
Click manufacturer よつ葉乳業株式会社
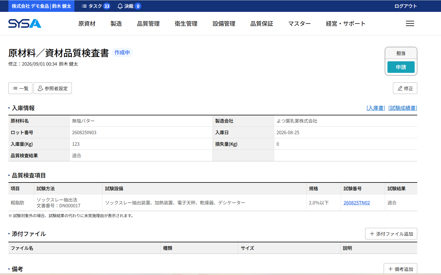pyautogui.click(x=297, y=121)
